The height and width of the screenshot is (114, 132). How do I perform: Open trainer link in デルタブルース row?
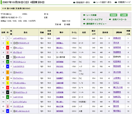pyautogui.click(x=117, y=92)
